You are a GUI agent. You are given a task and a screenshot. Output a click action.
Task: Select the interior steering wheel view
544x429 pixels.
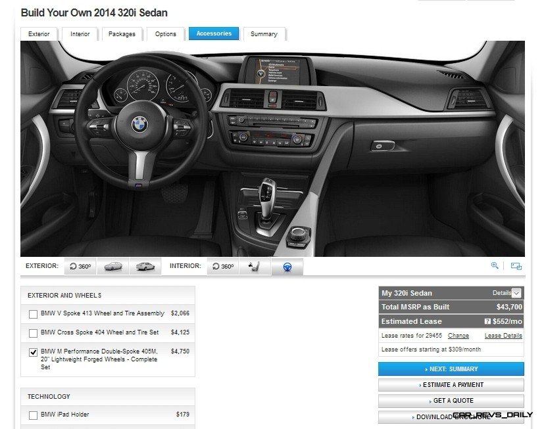[287, 267]
